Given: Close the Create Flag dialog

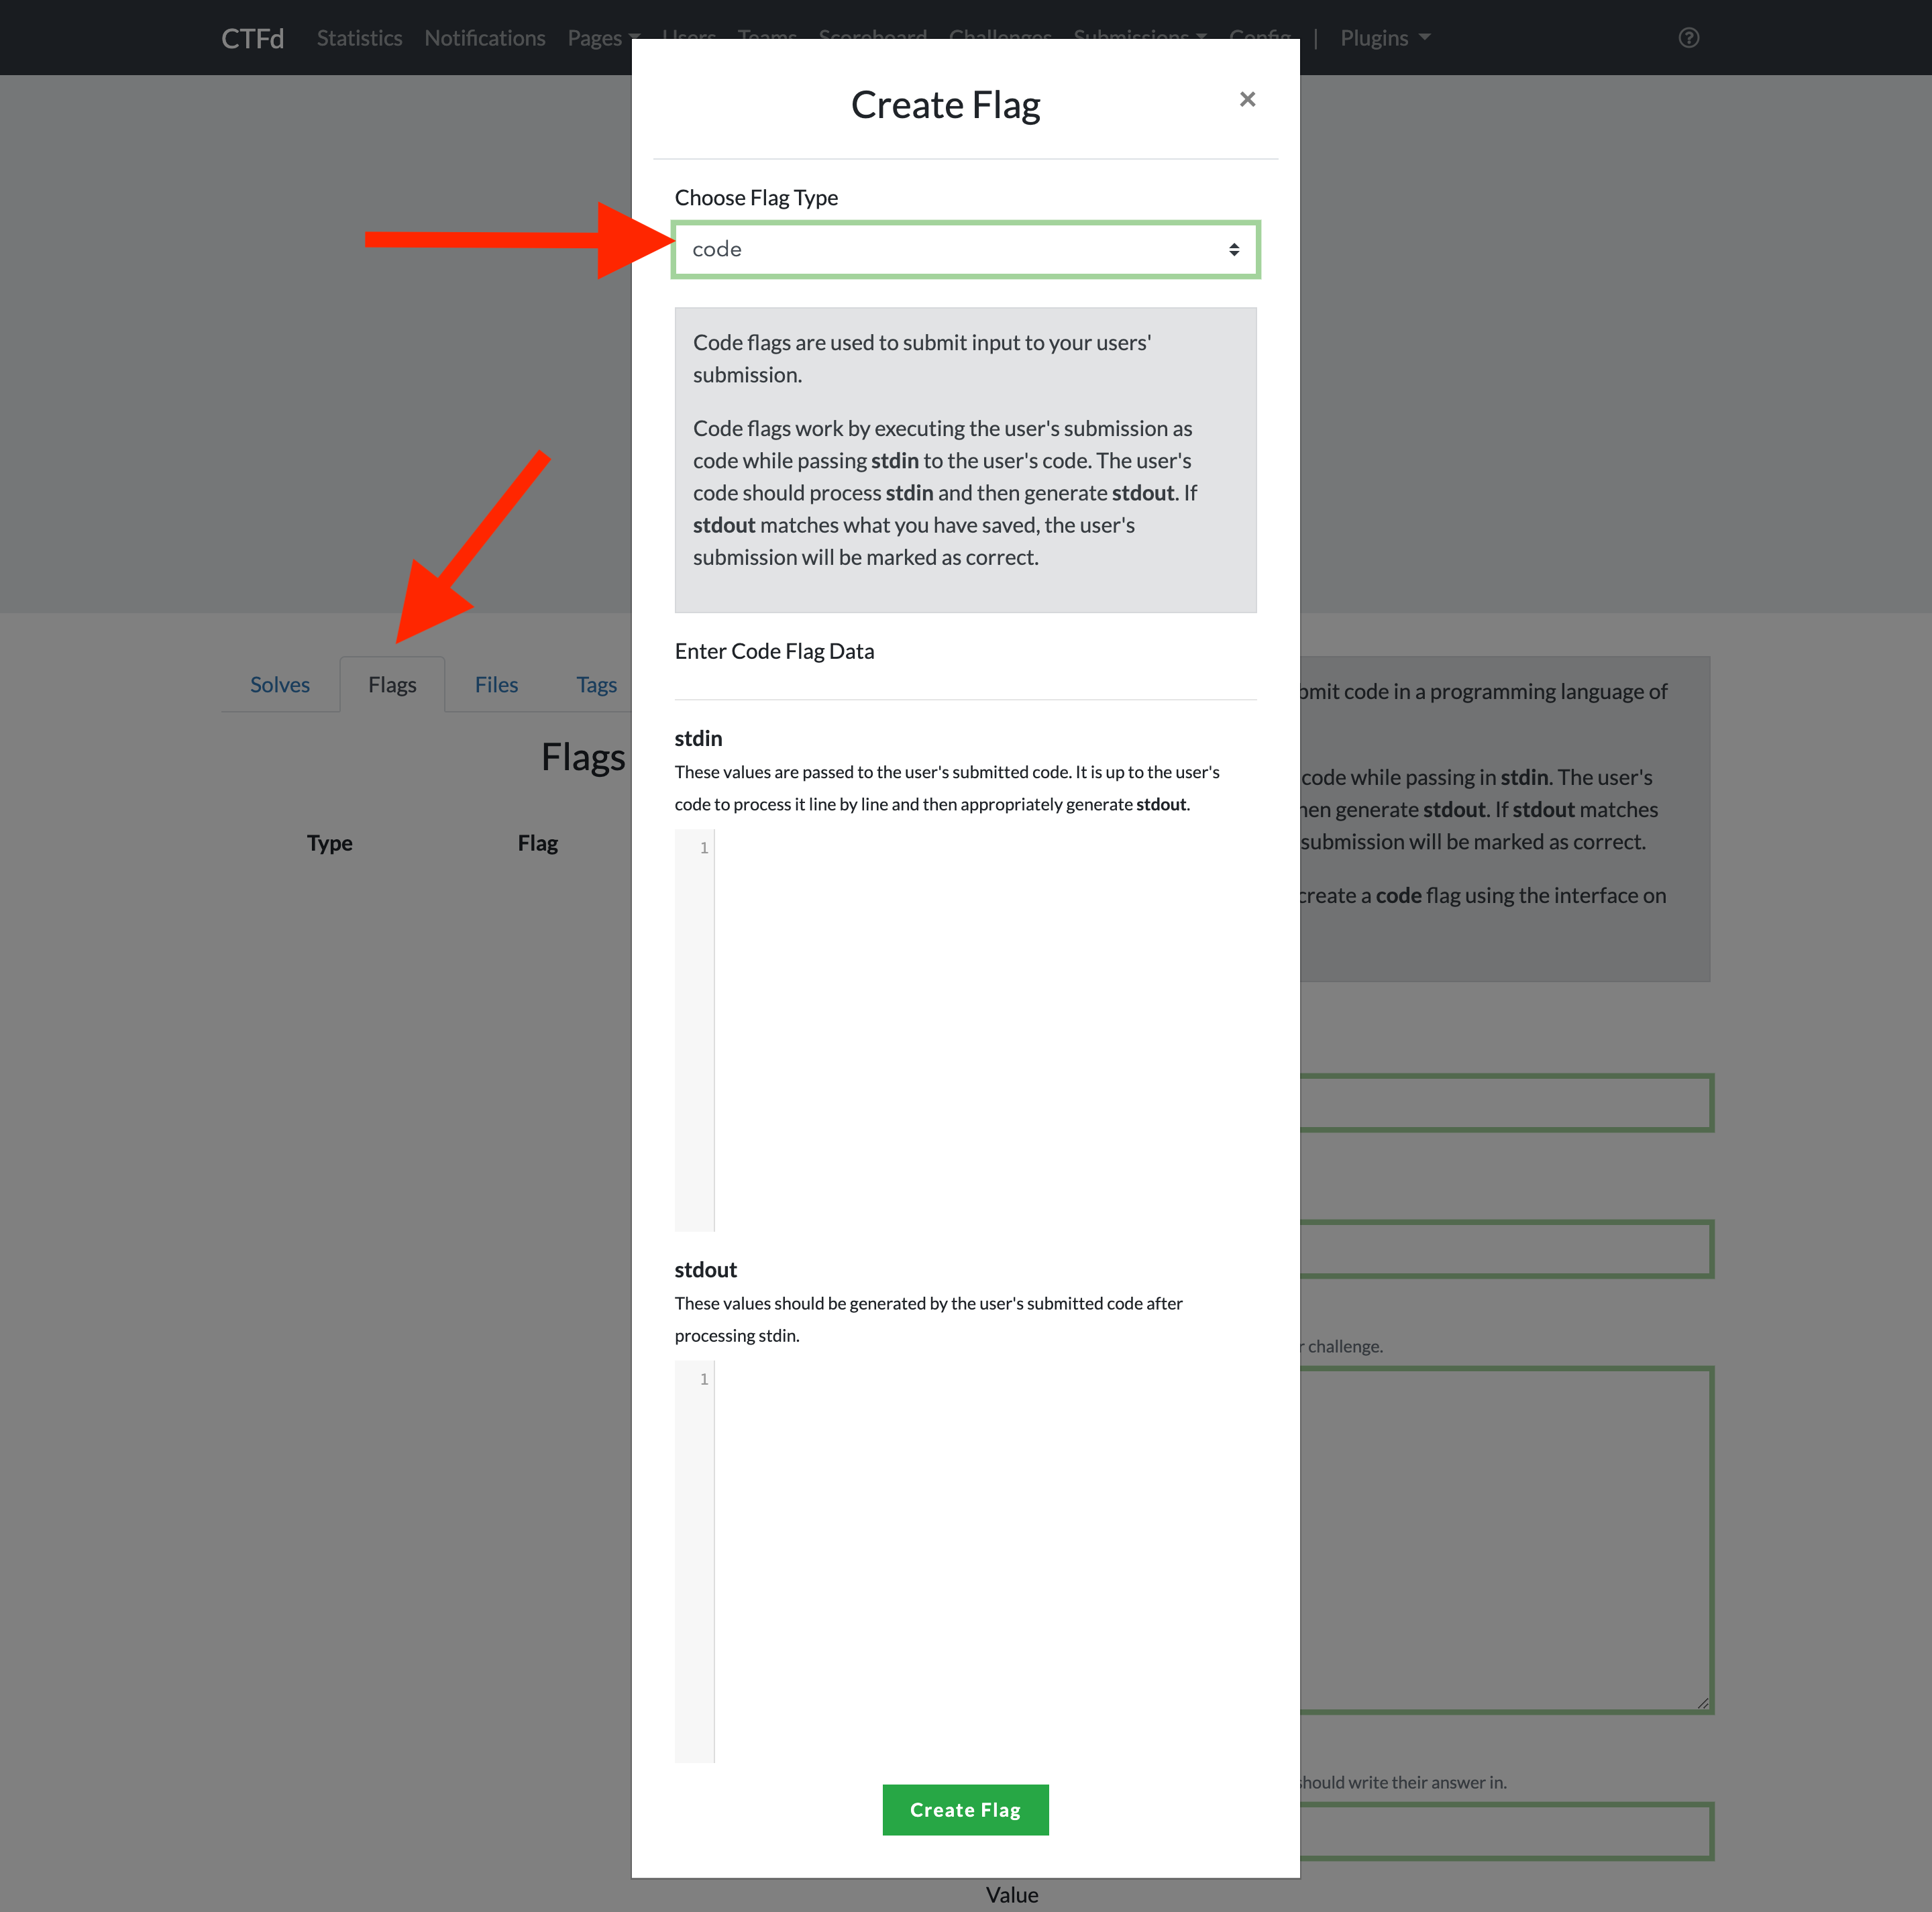Looking at the screenshot, I should 1247,99.
